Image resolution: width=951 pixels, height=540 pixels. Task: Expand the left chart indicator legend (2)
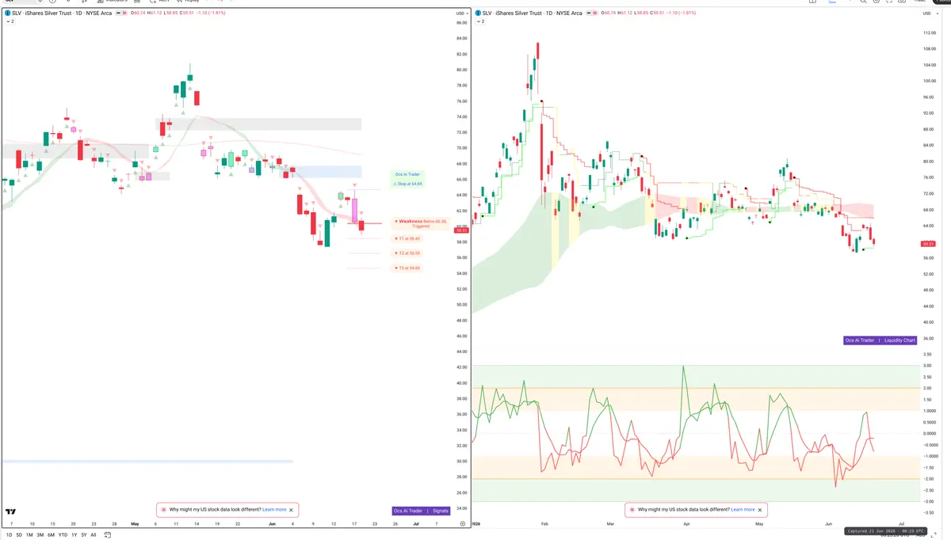[10, 21]
